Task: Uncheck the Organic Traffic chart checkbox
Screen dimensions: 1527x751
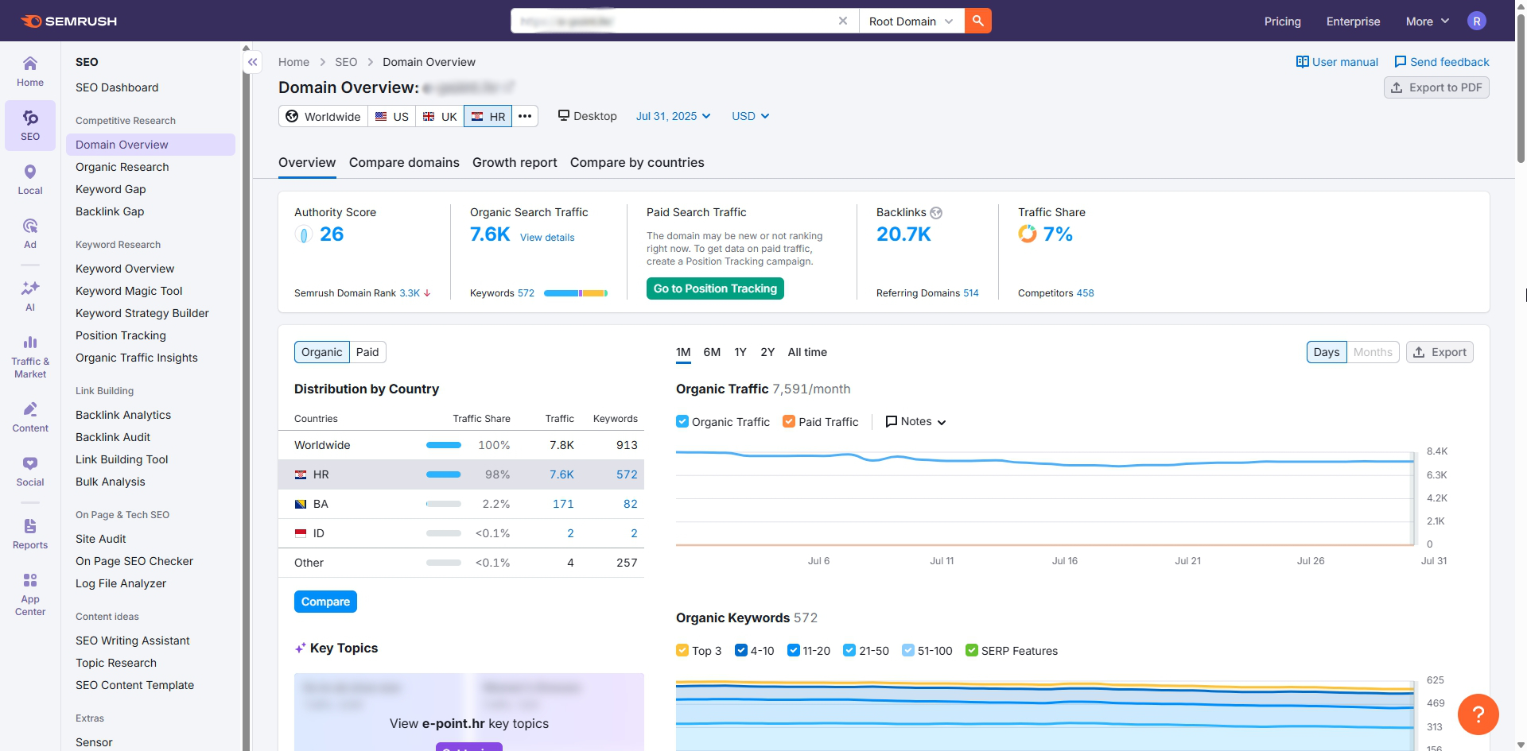Action: [682, 421]
